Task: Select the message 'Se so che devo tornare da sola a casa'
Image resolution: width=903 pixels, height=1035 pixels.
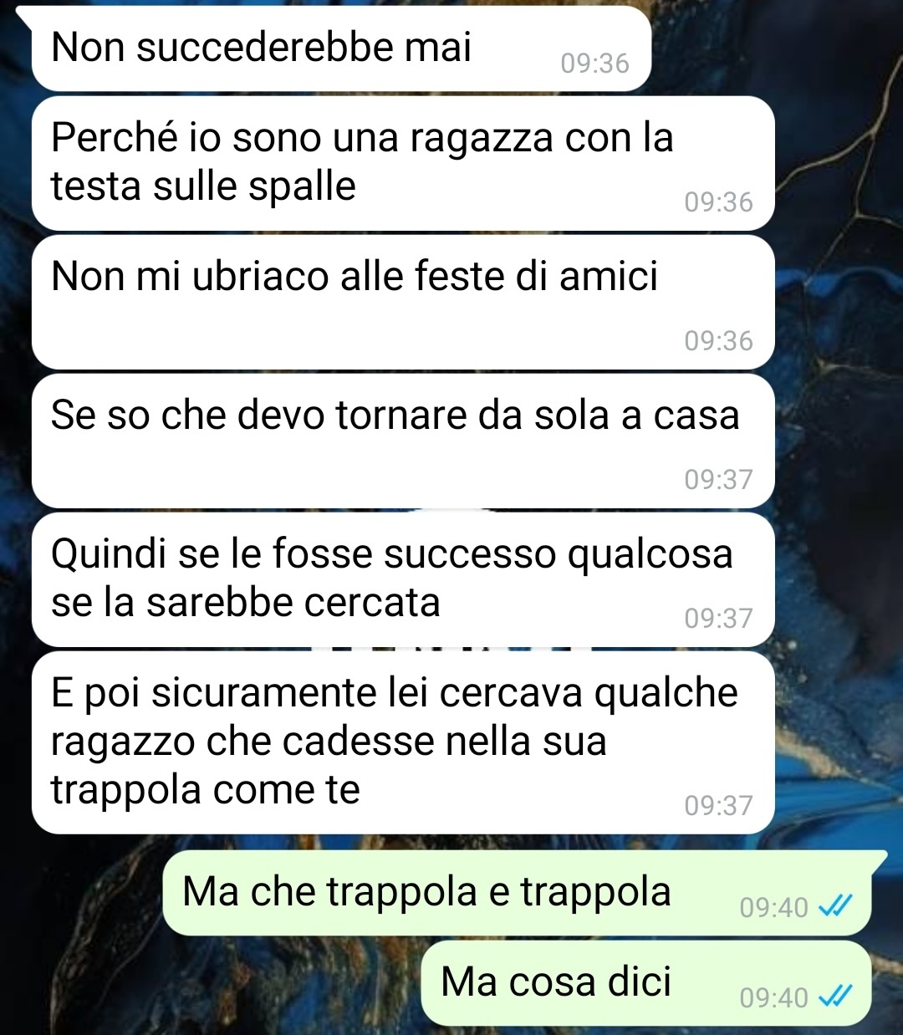Action: tap(403, 441)
